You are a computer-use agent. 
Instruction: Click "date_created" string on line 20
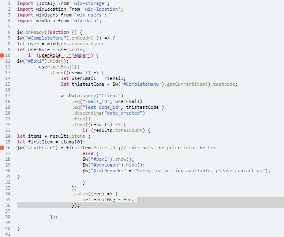tap(123, 113)
